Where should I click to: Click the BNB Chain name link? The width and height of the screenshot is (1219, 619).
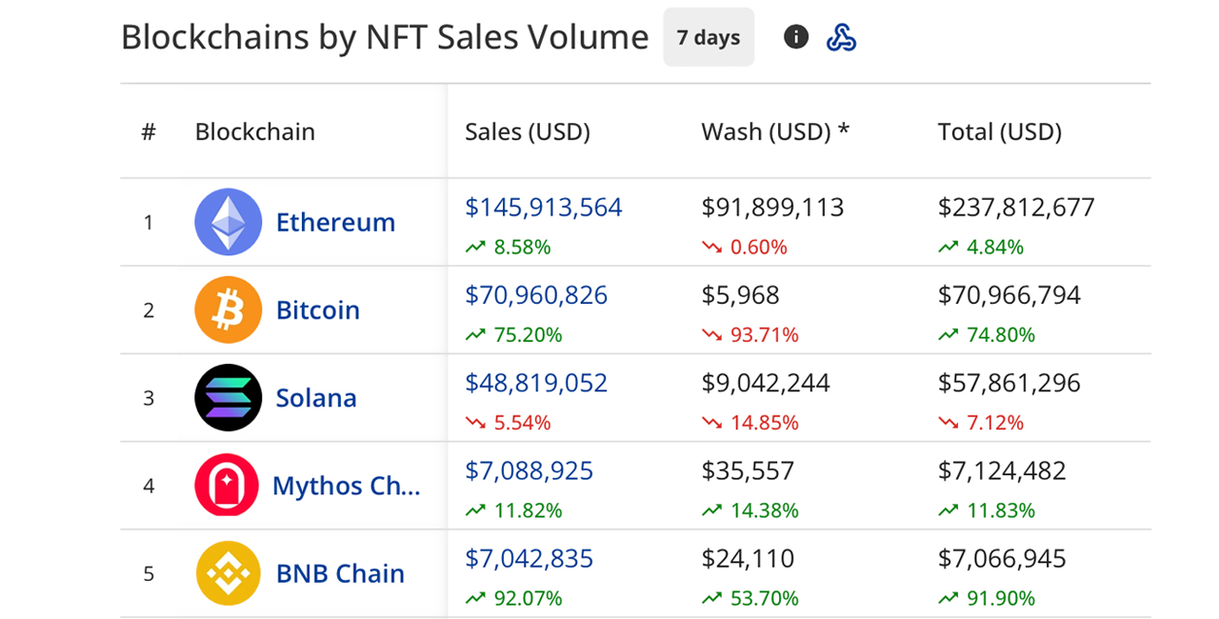[338, 573]
